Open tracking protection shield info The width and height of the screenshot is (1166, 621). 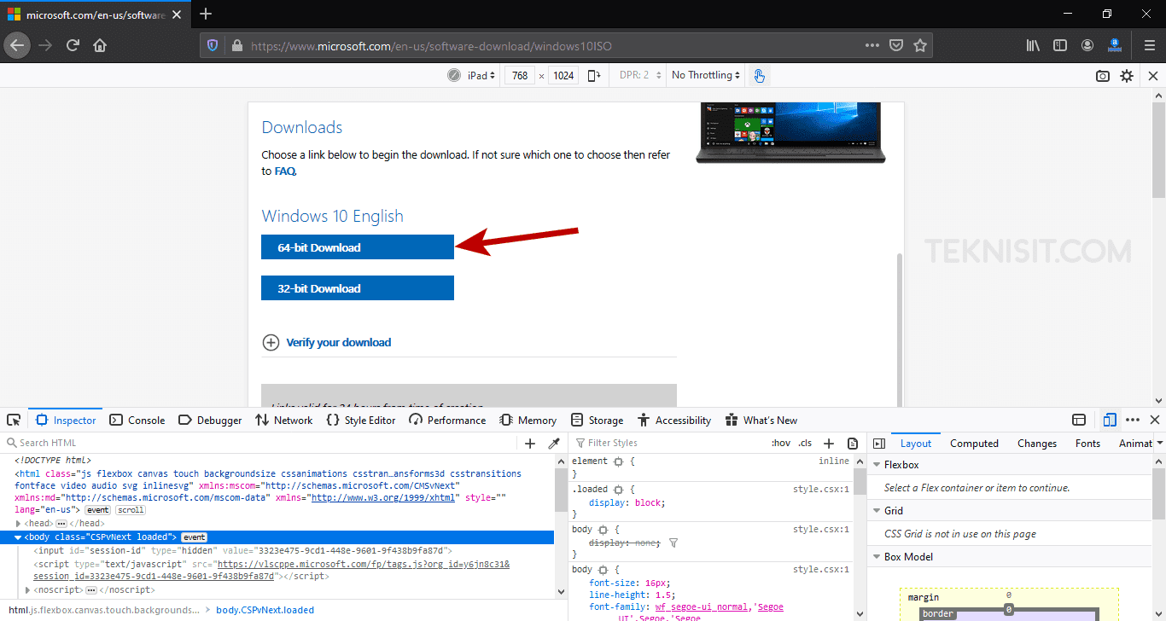coord(213,45)
